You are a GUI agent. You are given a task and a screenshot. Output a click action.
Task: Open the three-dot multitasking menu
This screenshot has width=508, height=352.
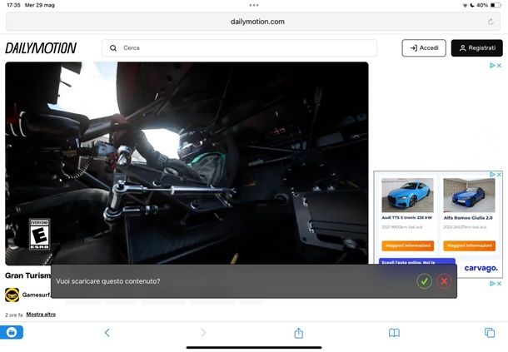coord(254,5)
